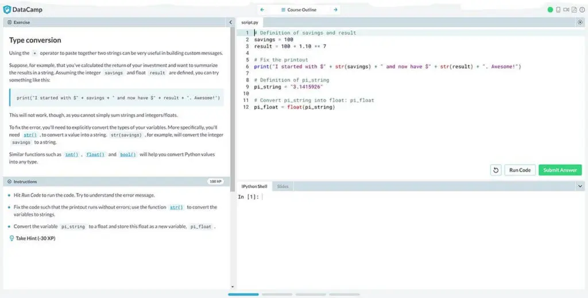Viewport: 588px width, 298px height.
Task: Click the green status indicator dot
Action: tap(550, 10)
